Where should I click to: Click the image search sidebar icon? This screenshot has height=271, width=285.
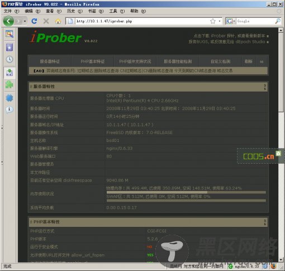9,34
